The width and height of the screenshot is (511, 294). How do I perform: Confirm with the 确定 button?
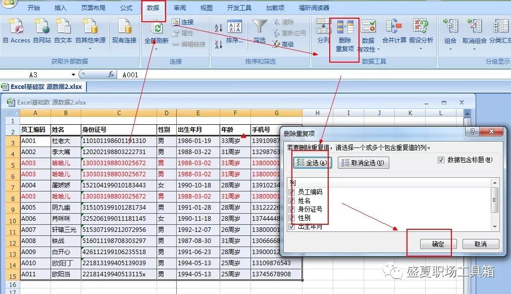click(437, 243)
